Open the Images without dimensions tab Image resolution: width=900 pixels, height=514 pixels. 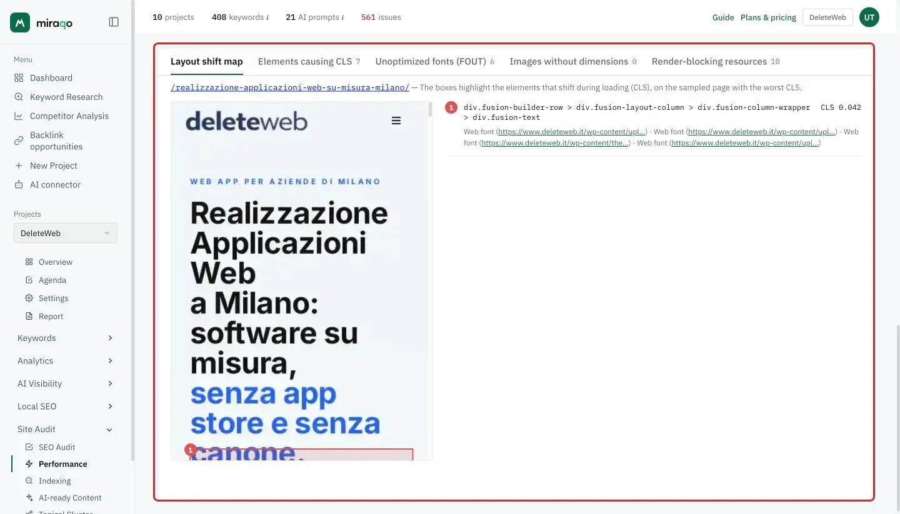pyautogui.click(x=573, y=61)
